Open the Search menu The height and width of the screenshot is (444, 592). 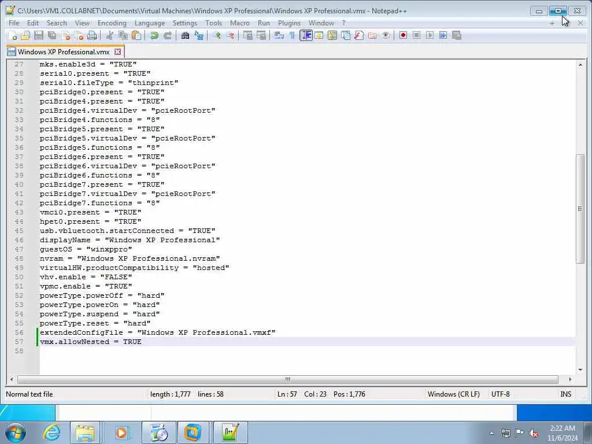[x=57, y=23]
